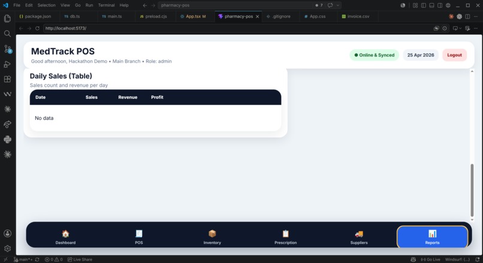Go to Dashboard in bottom navigation

point(65,237)
